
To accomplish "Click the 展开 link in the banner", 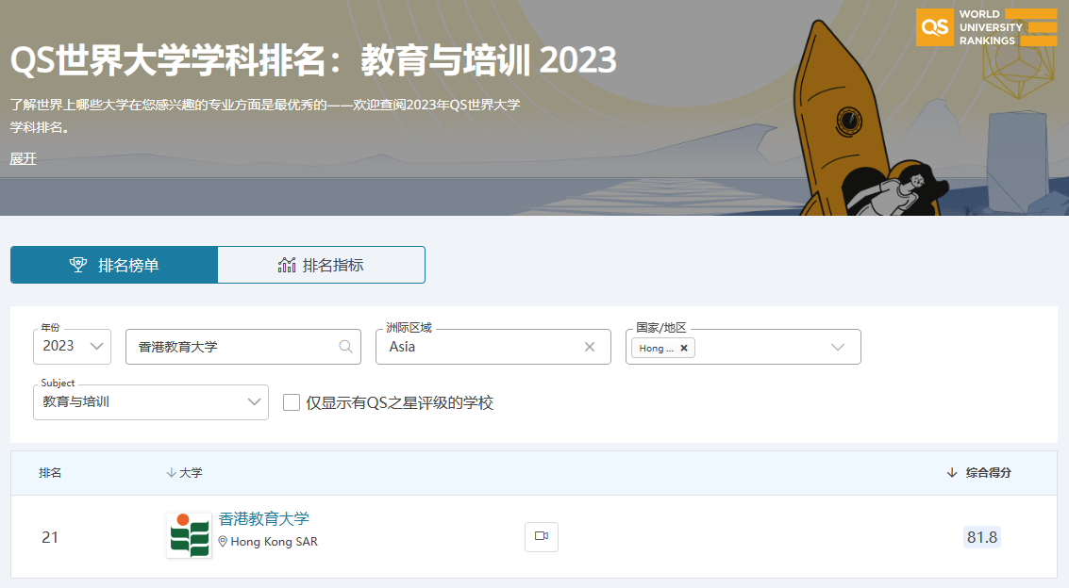I will click(24, 158).
